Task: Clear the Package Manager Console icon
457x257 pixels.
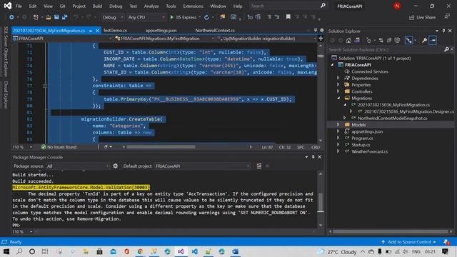Action: point(258,166)
